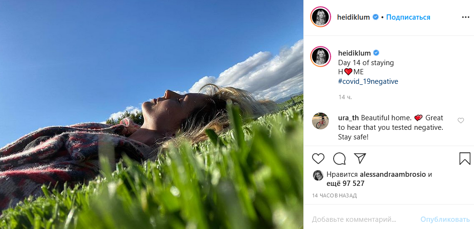Follow heidiklum via Подписаться link
Viewport: 474px width, 229px height.
pos(408,17)
